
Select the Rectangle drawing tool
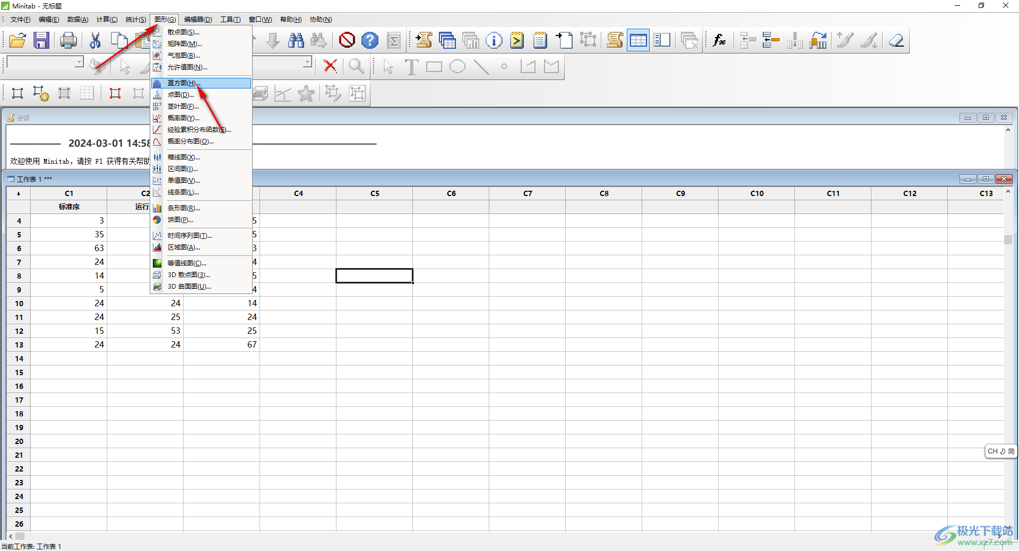(x=434, y=67)
